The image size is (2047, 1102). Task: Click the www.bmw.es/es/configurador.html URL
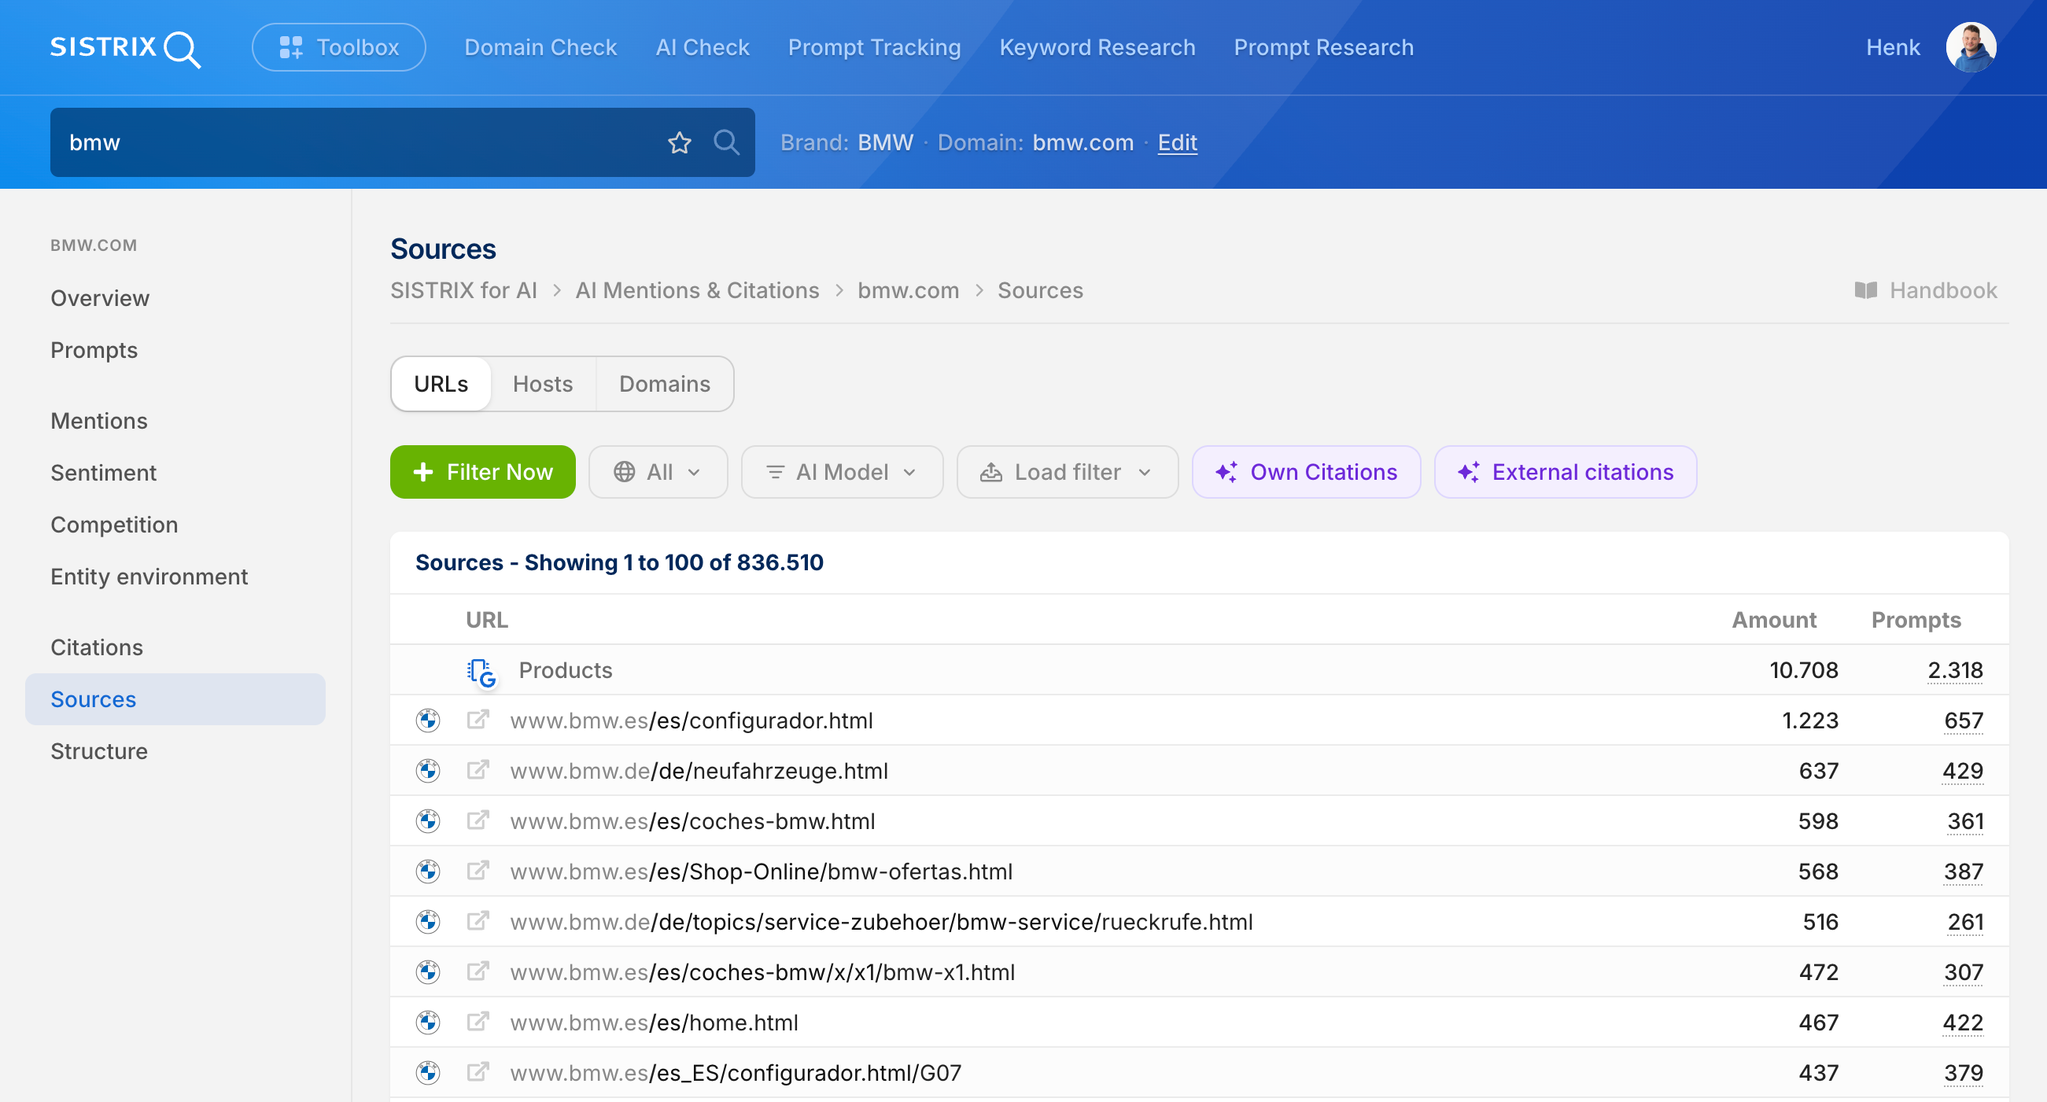pyautogui.click(x=692, y=720)
